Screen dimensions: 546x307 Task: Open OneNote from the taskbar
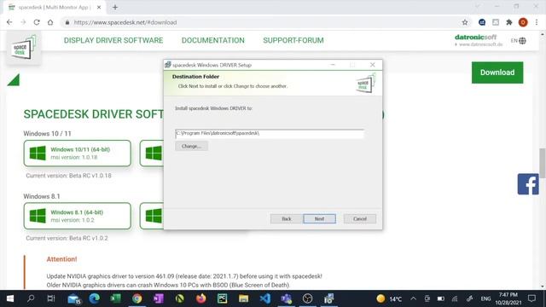(x=158, y=298)
